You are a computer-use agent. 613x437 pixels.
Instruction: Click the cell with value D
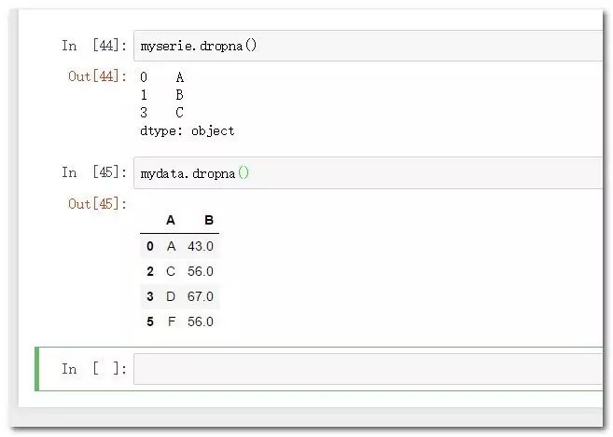click(171, 296)
